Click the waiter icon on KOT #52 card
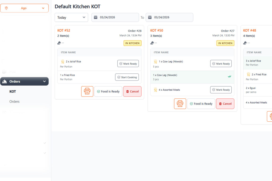The width and height of the screenshot is (272, 181). [59, 43]
